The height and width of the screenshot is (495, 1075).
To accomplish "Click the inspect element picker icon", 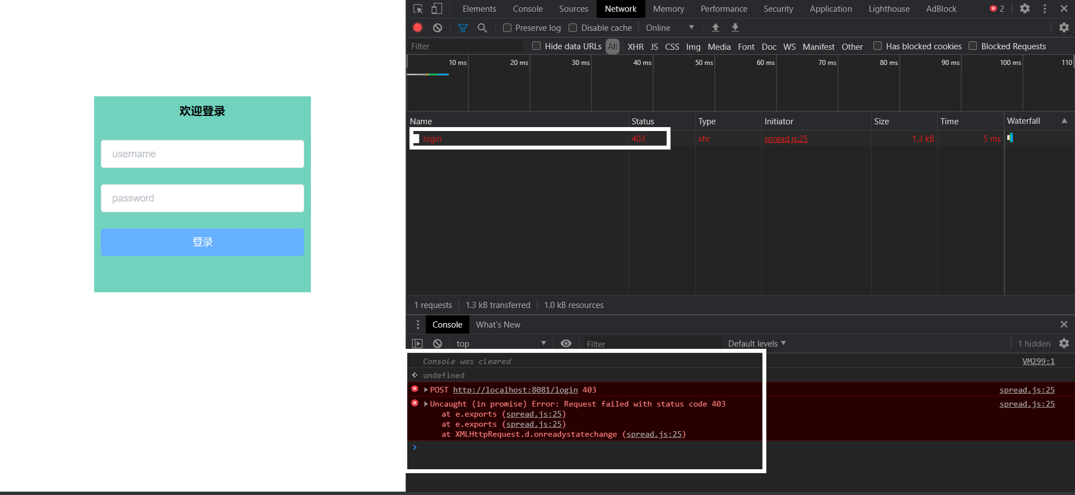I will point(418,9).
